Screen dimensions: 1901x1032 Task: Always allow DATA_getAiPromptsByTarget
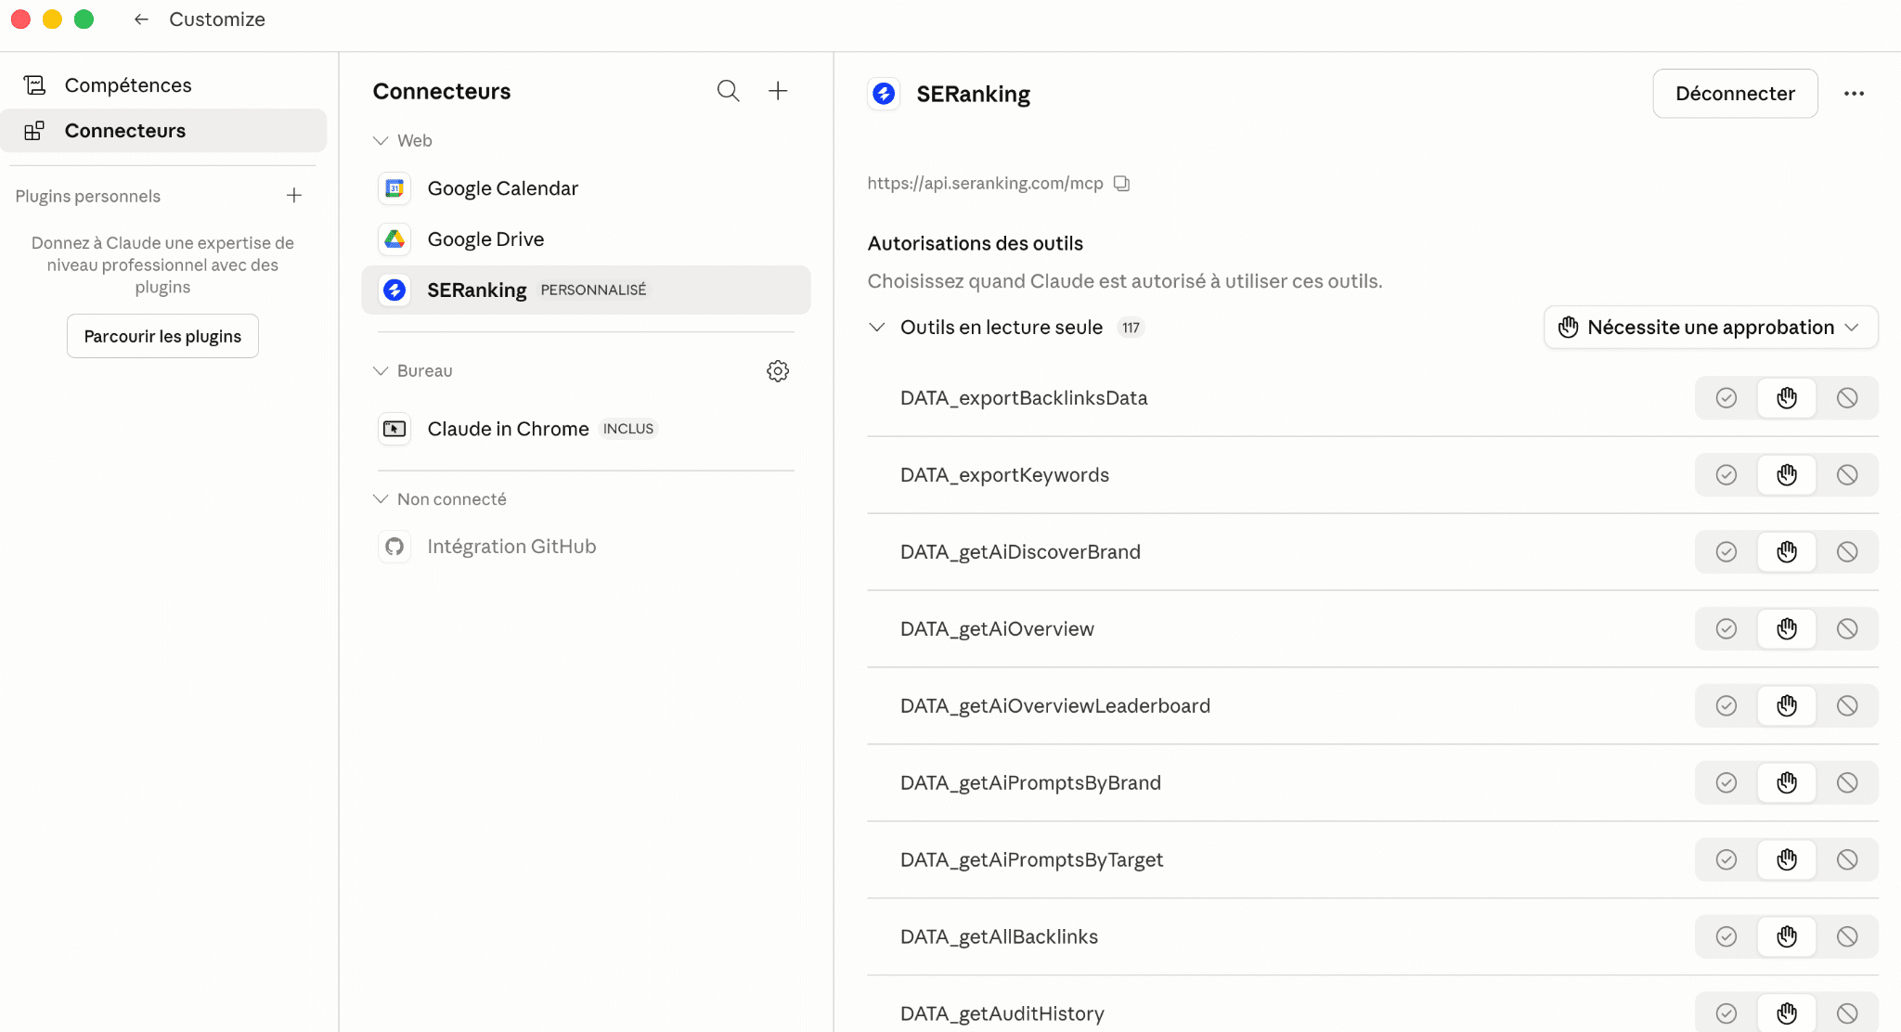[1726, 860]
